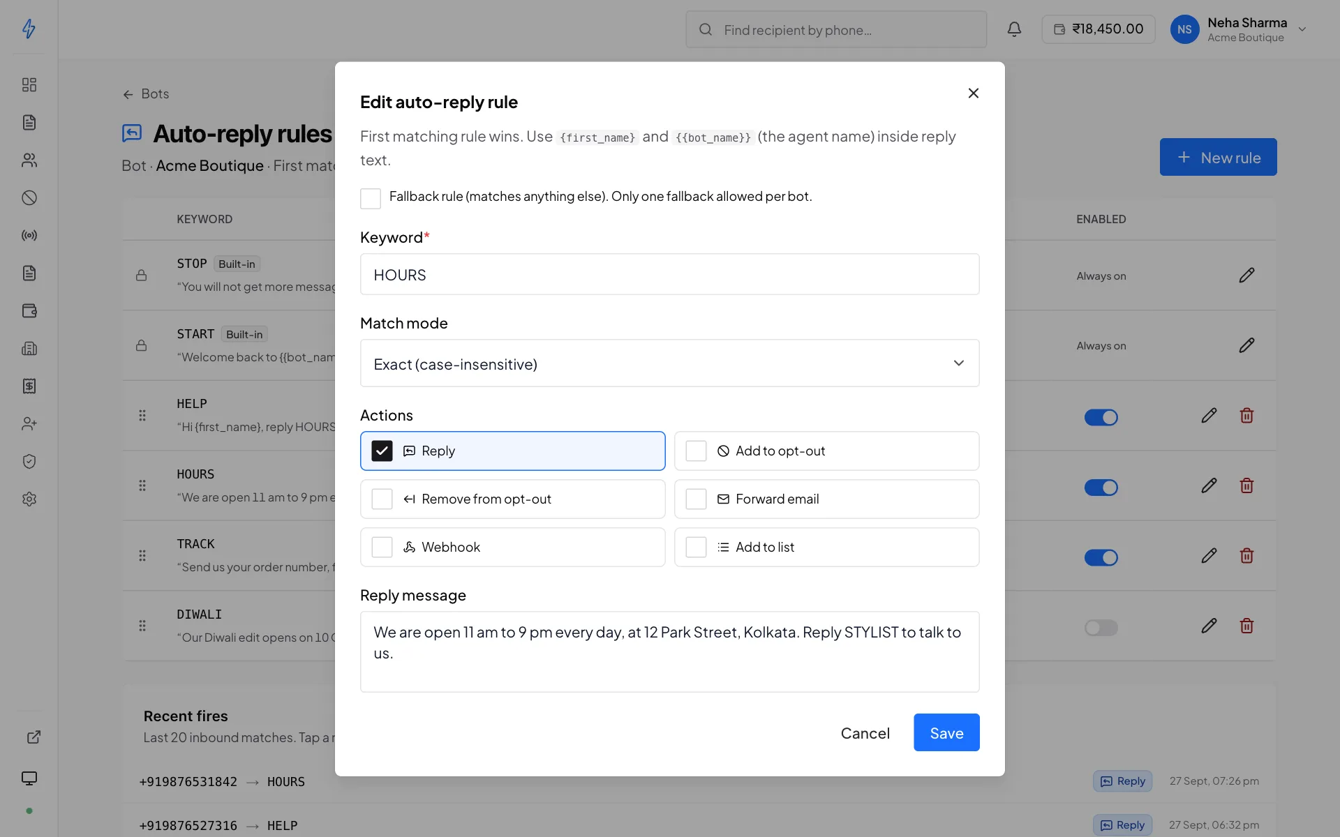Click the Find recipient by phone search
Screen dimensions: 1340x837
[835, 29]
